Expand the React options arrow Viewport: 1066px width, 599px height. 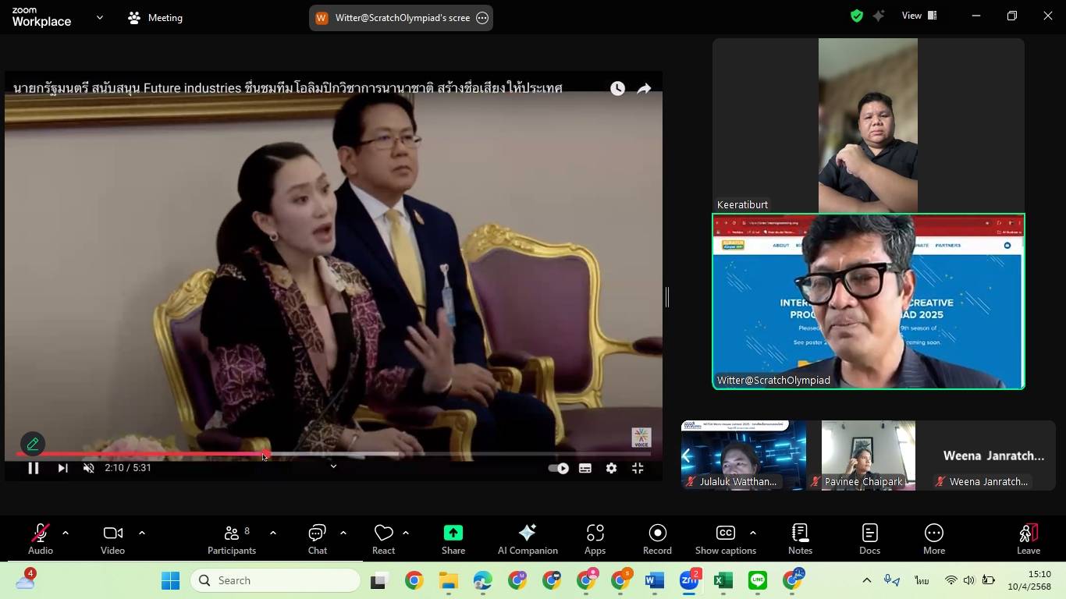pos(406,533)
